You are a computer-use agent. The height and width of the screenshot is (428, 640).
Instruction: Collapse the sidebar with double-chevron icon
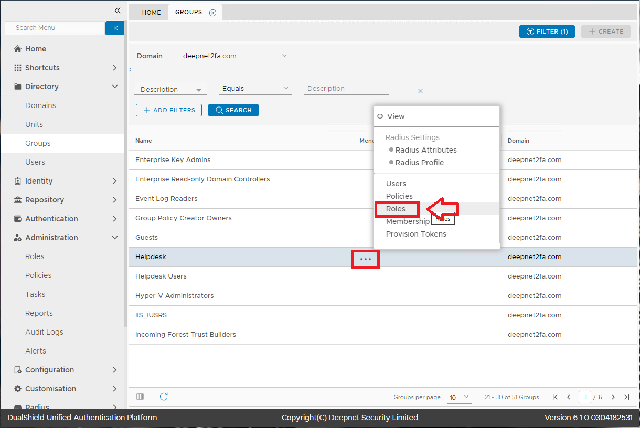point(118,10)
